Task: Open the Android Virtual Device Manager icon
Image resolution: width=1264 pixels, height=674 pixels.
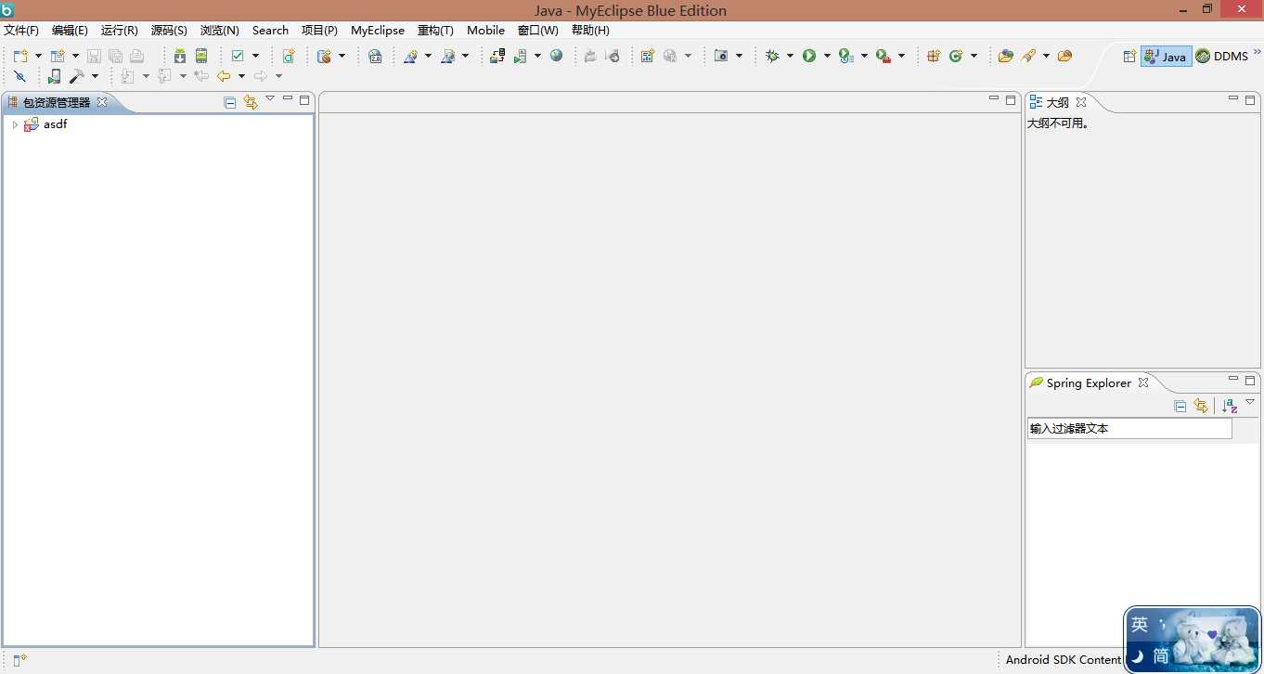Action: [x=201, y=56]
